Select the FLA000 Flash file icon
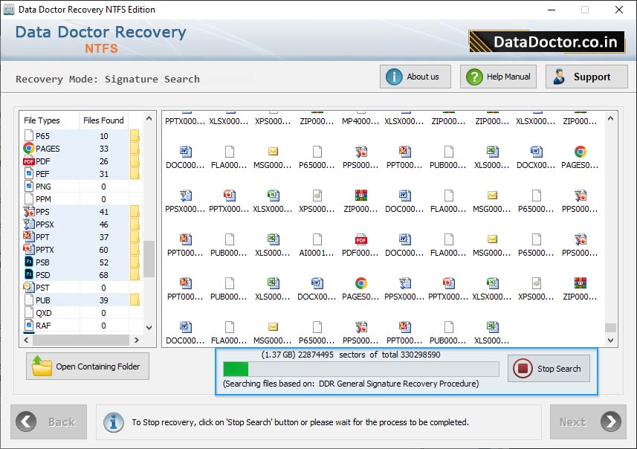This screenshot has height=449, width=637. coord(228,151)
